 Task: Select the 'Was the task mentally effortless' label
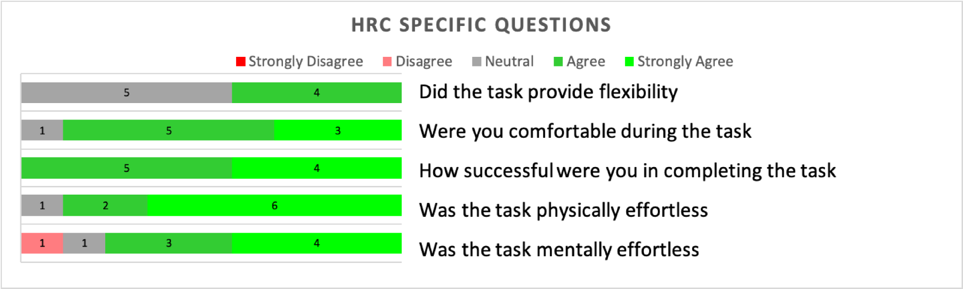click(559, 250)
